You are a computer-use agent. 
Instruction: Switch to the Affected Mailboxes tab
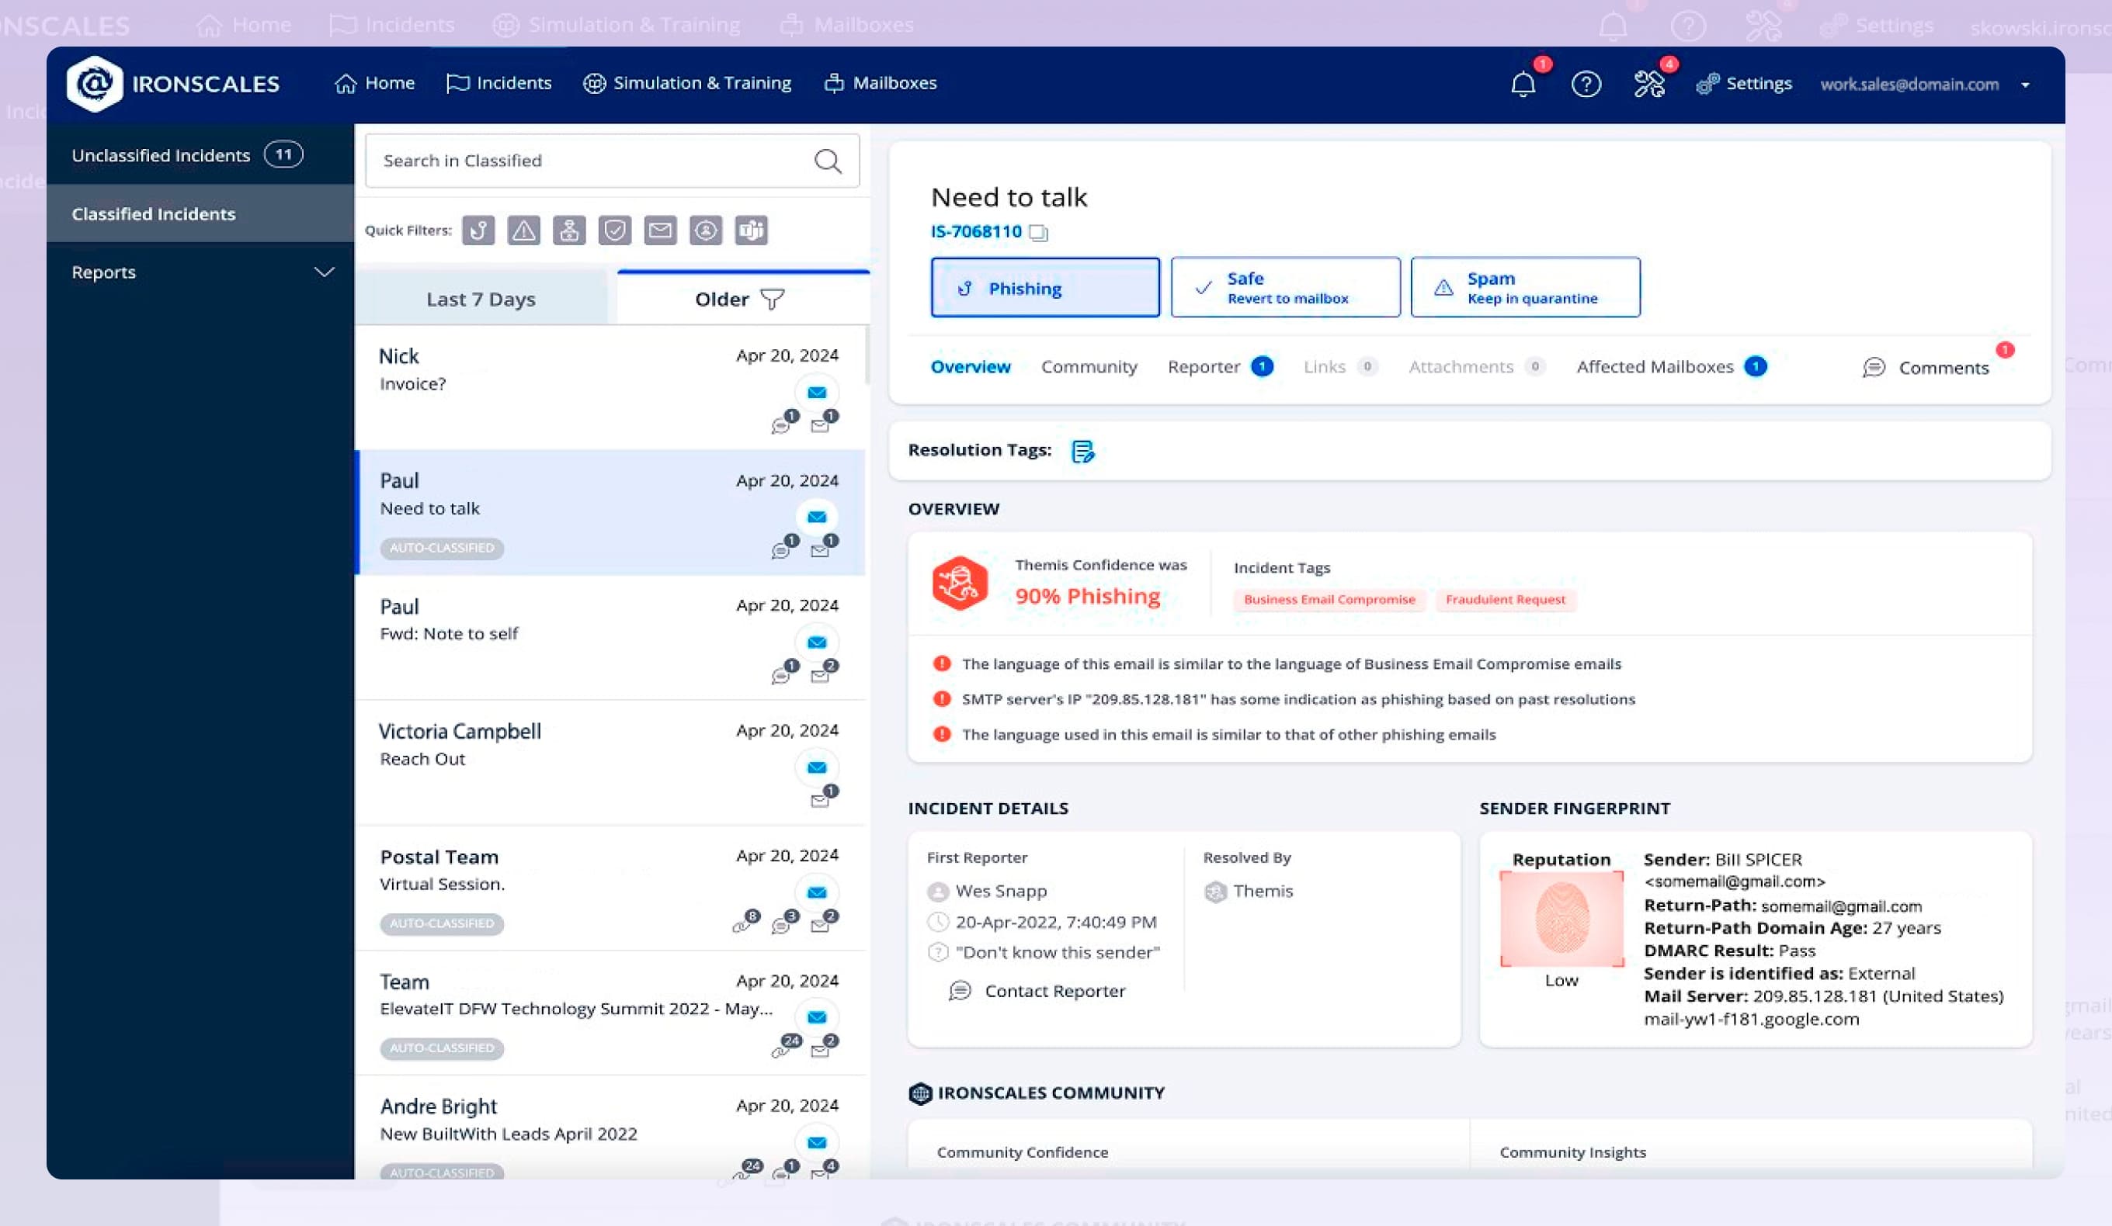click(x=1655, y=367)
